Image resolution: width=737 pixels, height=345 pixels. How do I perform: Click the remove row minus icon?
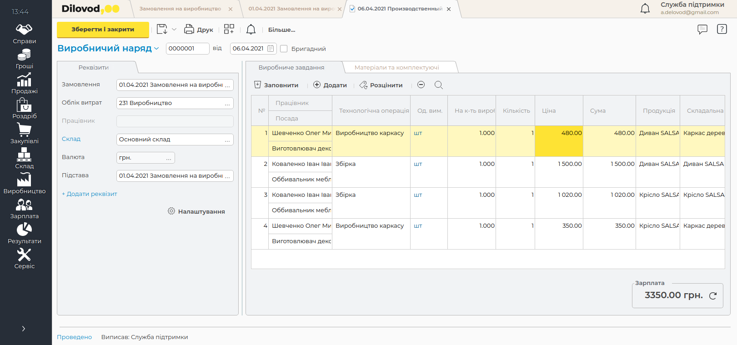tap(421, 85)
